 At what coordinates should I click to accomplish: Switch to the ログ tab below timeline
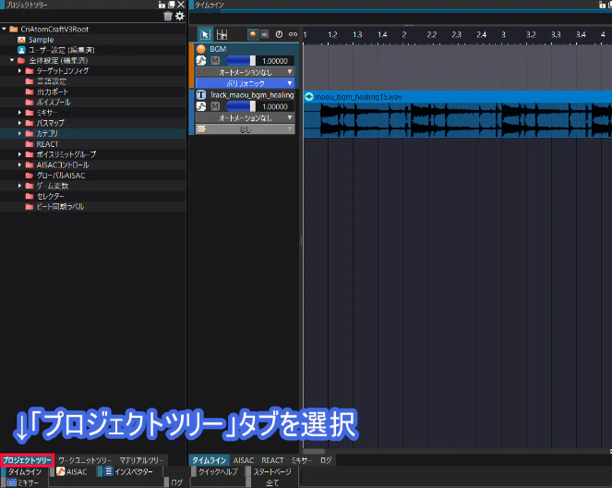tap(326, 460)
